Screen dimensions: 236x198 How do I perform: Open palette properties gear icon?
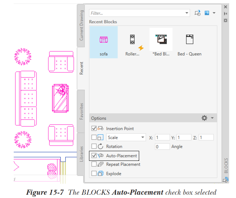pos(226,21)
